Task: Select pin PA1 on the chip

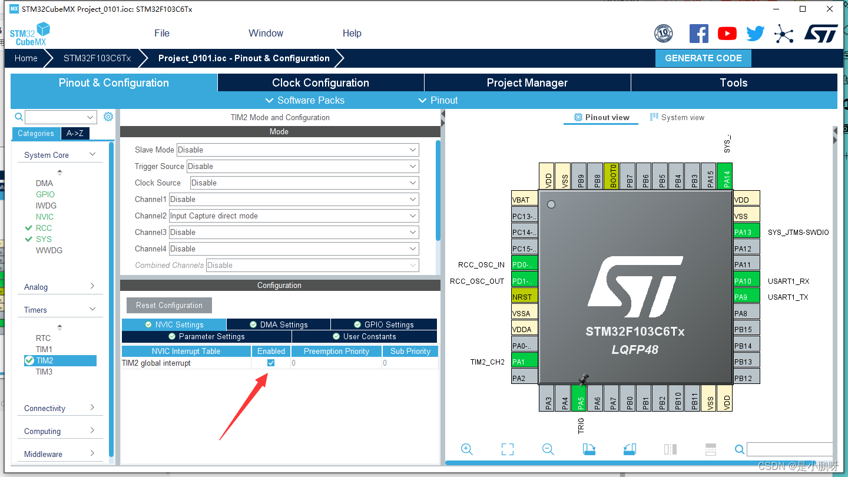Action: coord(525,362)
